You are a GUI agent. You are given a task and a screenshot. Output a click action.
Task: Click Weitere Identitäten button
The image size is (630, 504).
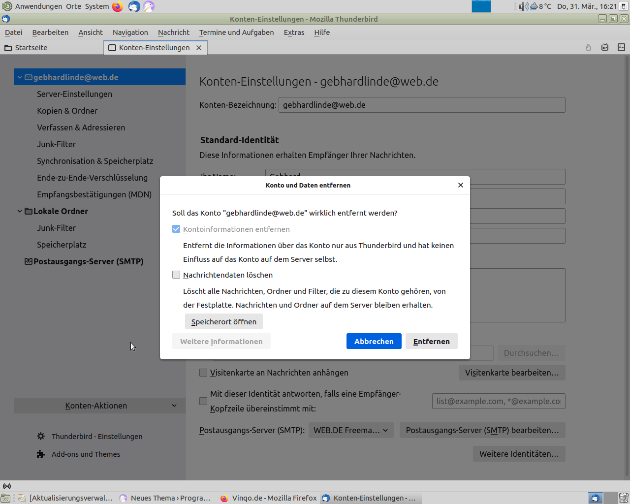click(519, 454)
